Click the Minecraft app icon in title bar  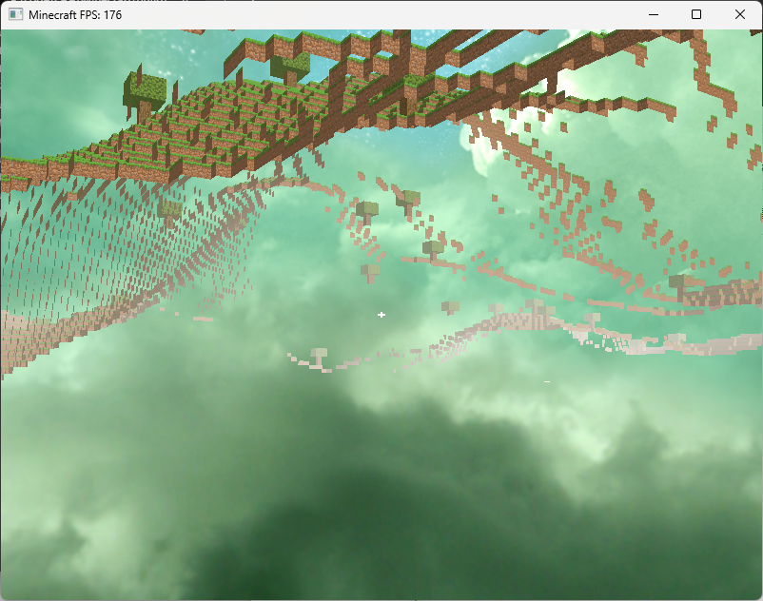coord(15,15)
